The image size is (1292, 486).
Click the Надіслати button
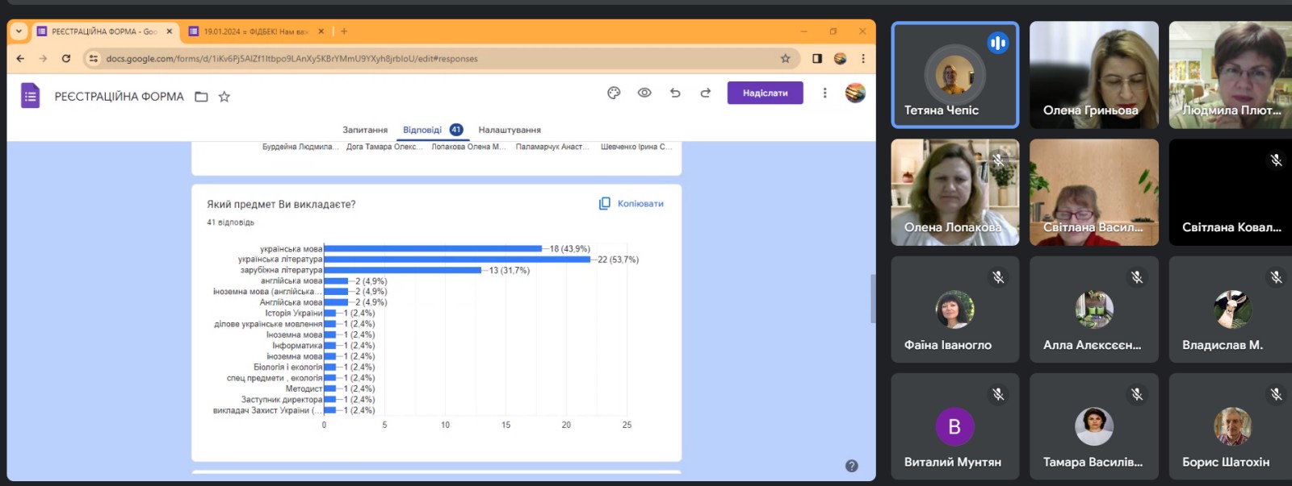tap(765, 93)
